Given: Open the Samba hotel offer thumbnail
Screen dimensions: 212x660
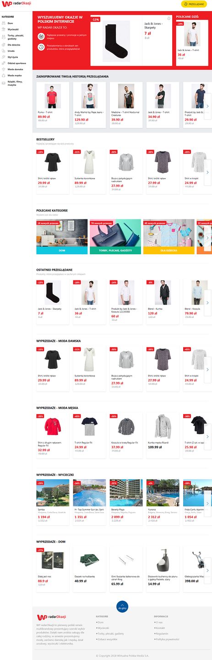Looking at the screenshot, I should pos(53,492).
